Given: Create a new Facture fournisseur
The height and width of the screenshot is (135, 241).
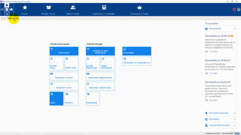Looking at the screenshot, I should (x=93, y=63).
